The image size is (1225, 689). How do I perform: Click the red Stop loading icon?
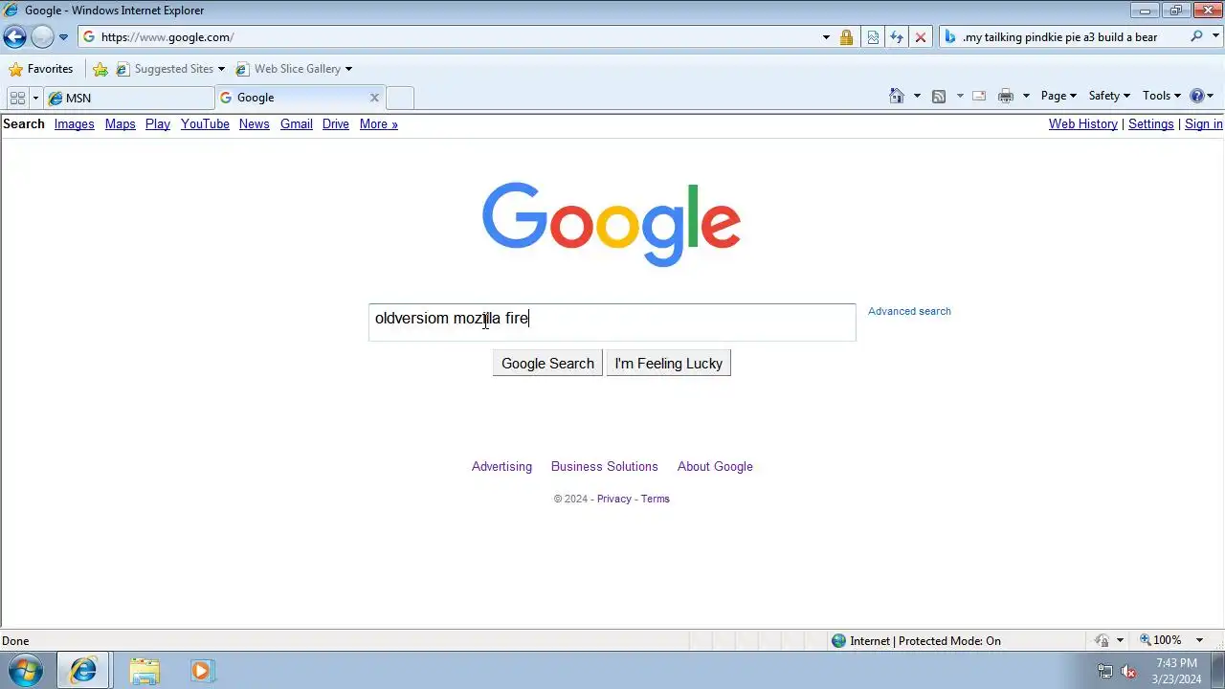(x=921, y=37)
